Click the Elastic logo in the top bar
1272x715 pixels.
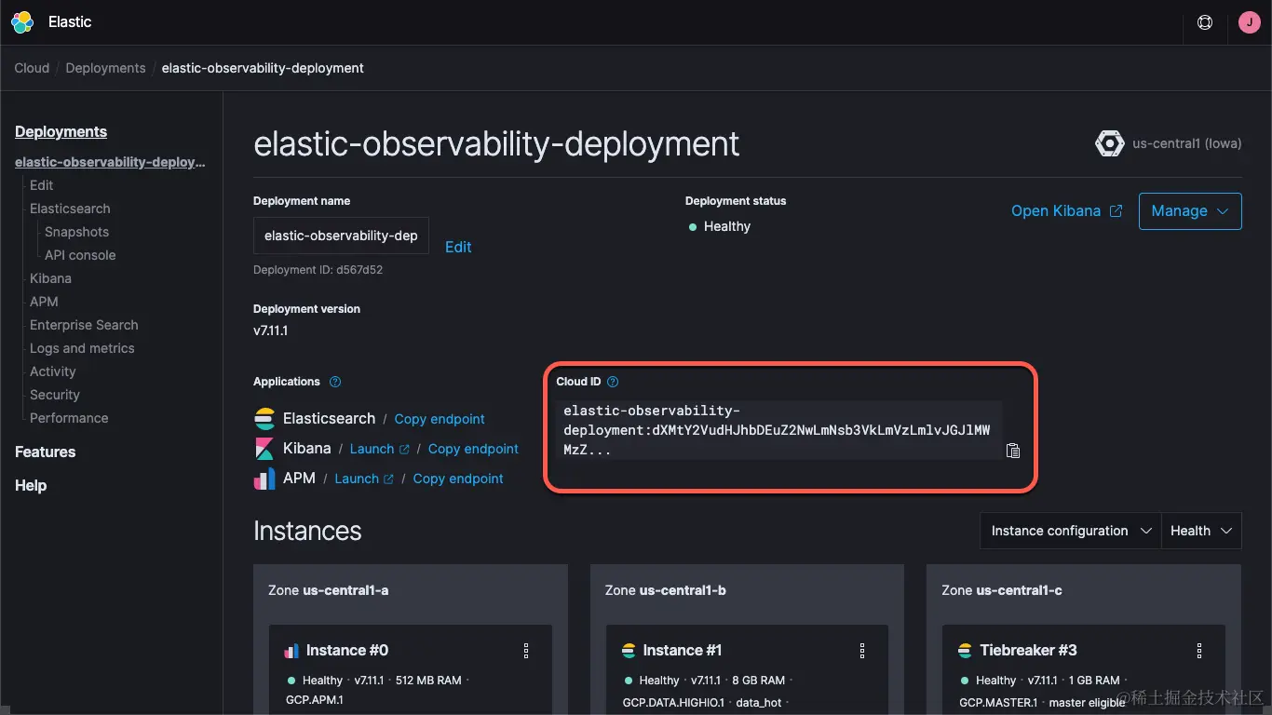click(21, 21)
